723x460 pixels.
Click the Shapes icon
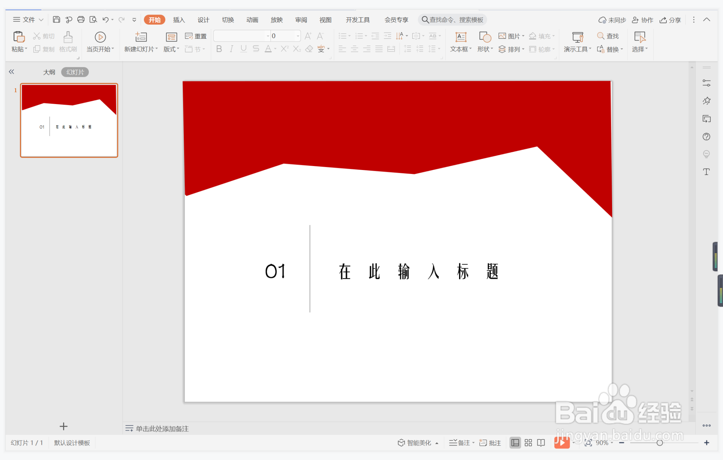[x=485, y=37]
